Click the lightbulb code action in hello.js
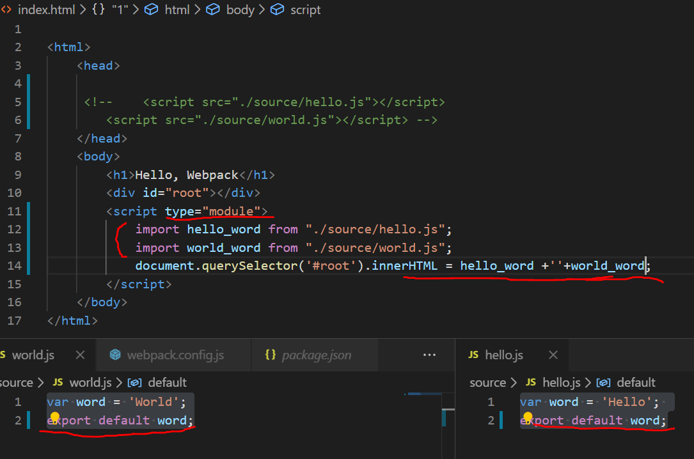Viewport: 694px width, 459px height. coord(528,417)
